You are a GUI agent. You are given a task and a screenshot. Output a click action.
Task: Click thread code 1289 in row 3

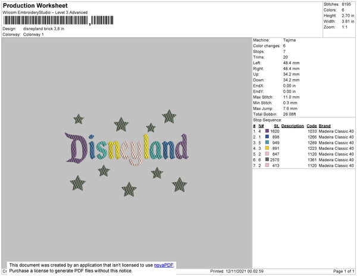tap(312, 143)
